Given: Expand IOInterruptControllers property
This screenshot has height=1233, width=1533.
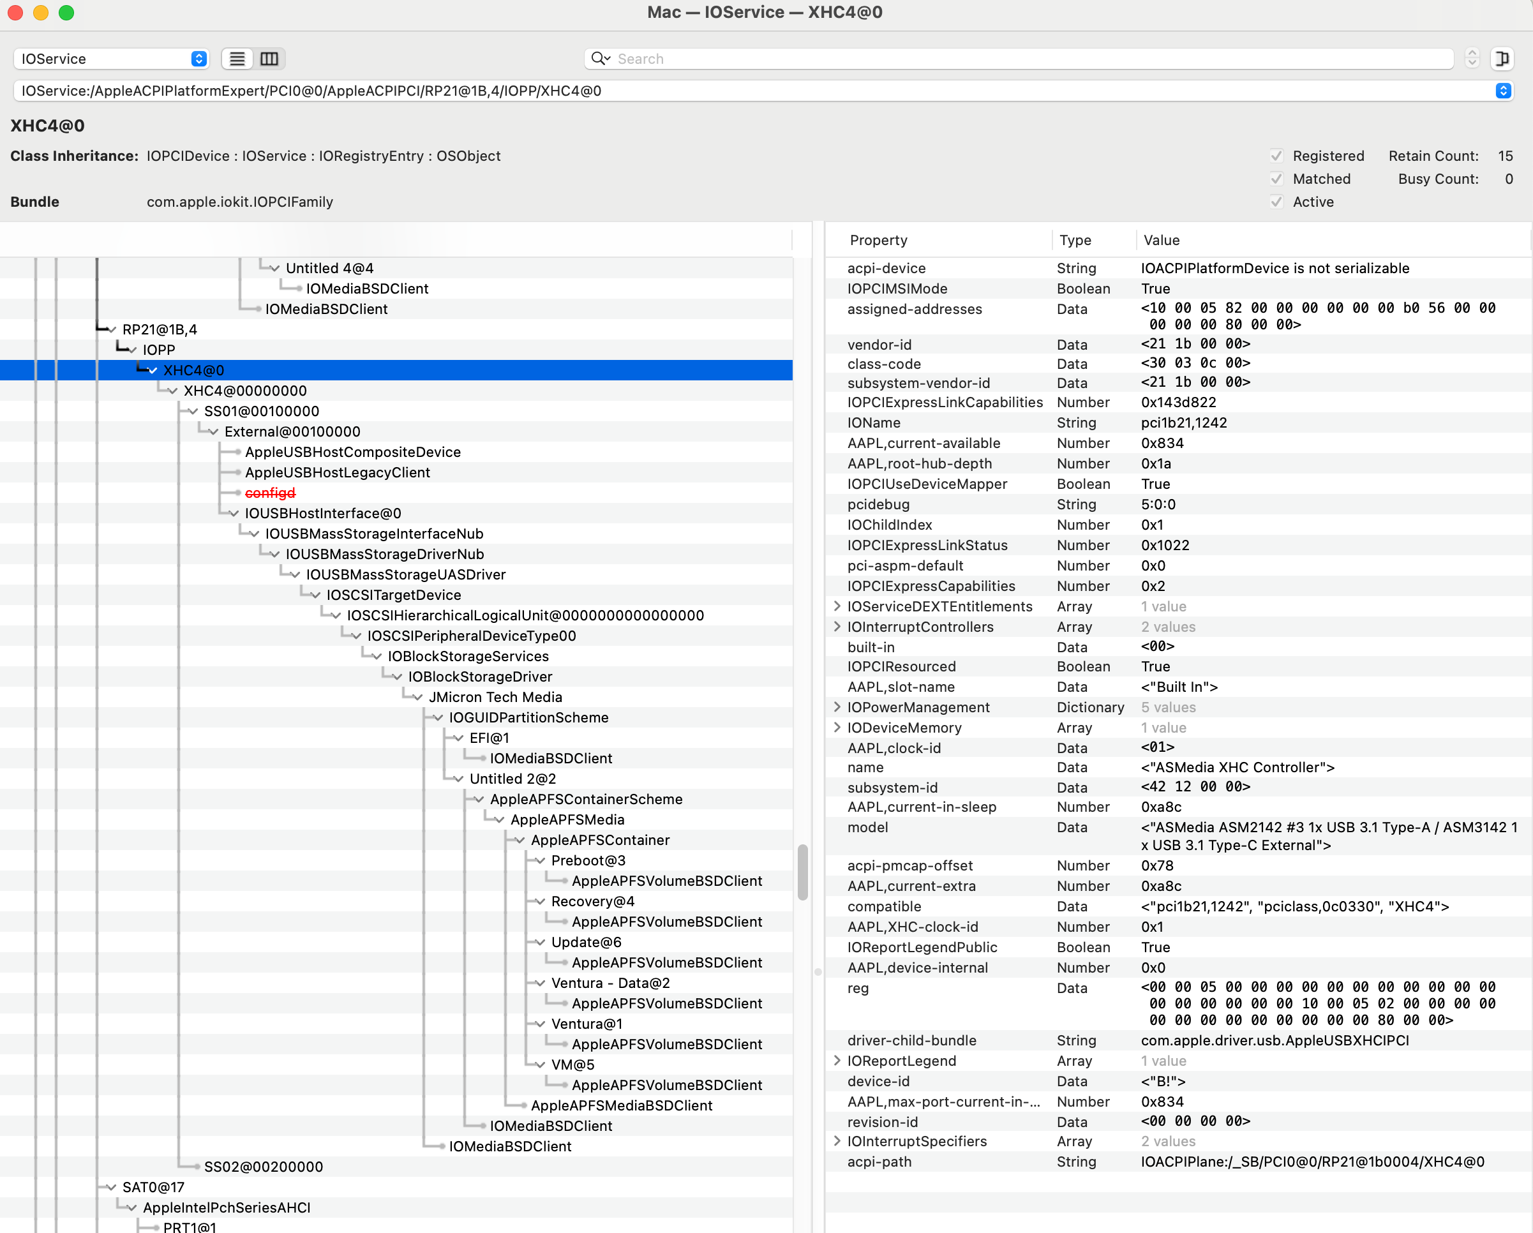Looking at the screenshot, I should tap(837, 628).
